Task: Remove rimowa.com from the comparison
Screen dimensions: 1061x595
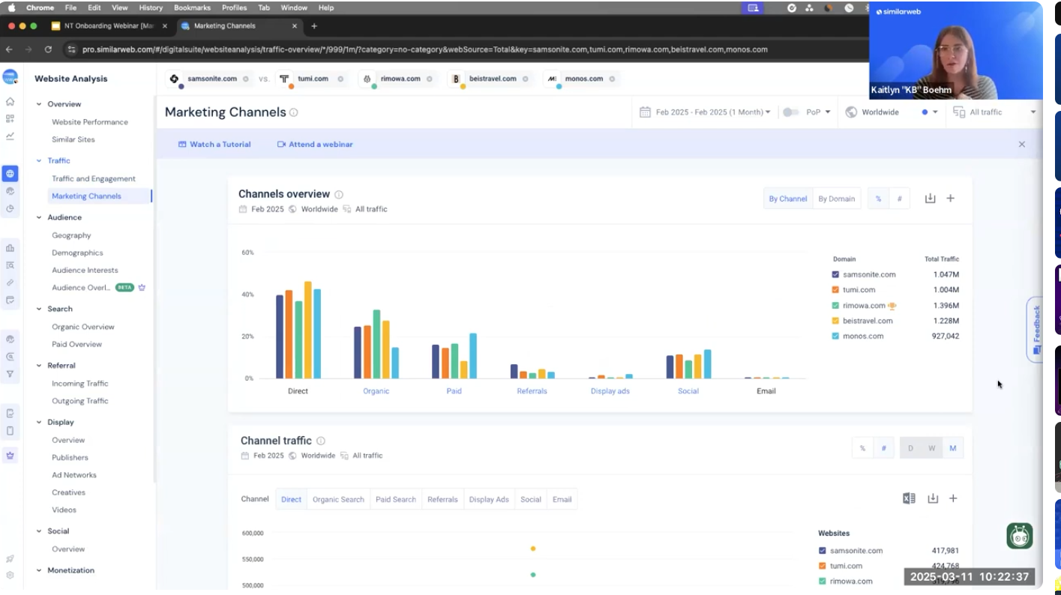Action: pyautogui.click(x=430, y=79)
